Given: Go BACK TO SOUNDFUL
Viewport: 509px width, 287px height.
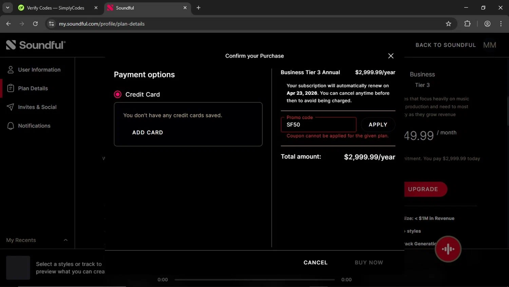Looking at the screenshot, I should click(x=446, y=45).
